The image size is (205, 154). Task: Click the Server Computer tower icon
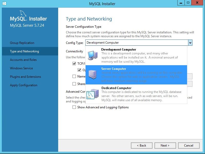93,74
